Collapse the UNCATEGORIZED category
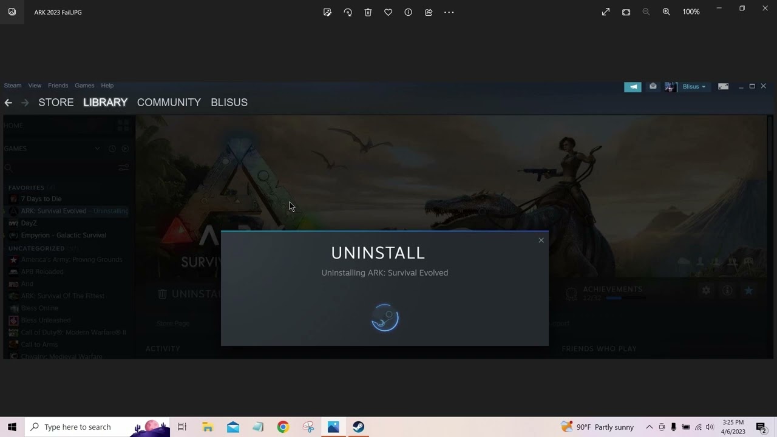 [36, 249]
